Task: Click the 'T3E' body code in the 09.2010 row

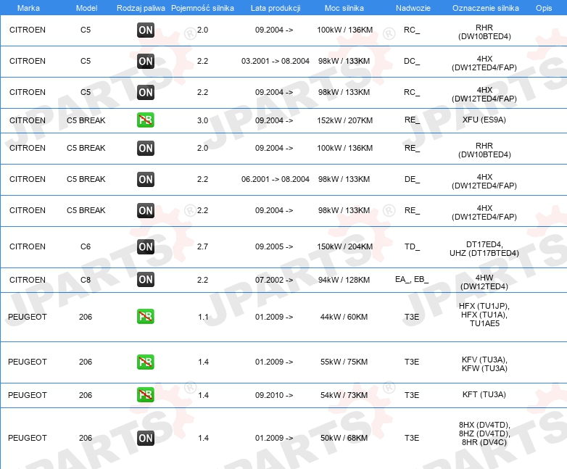Action: 412,395
